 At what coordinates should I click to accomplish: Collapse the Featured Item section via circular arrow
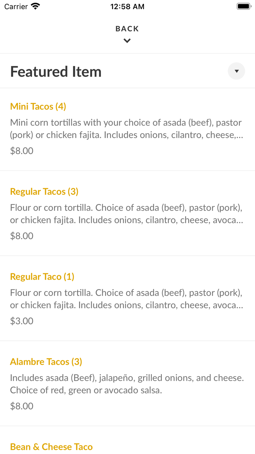[x=236, y=71]
